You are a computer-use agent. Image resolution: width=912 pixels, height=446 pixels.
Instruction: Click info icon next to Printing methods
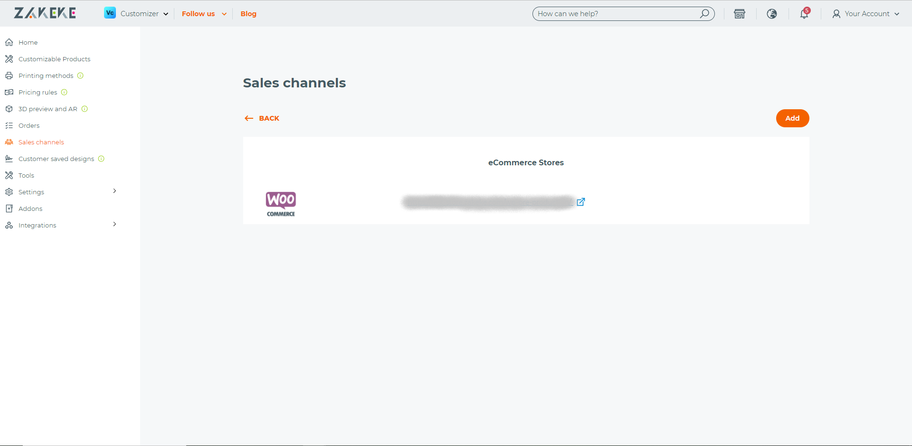[80, 76]
